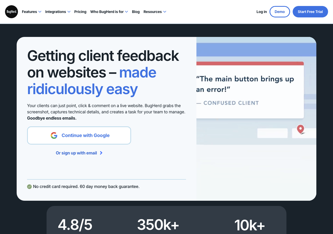Click the BugHerd logo

click(11, 12)
